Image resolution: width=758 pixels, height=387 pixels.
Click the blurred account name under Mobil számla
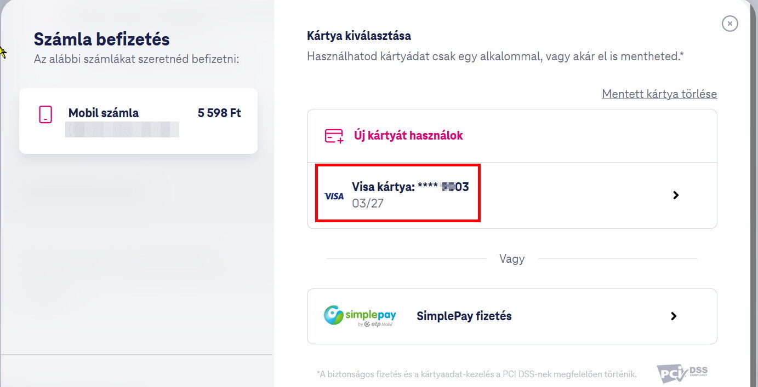pos(122,130)
